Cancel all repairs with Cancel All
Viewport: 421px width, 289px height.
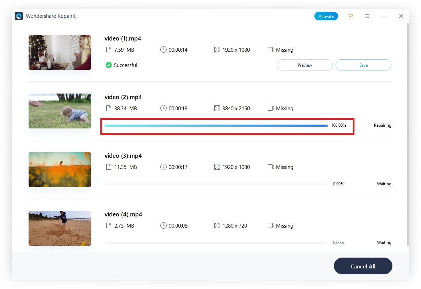(363, 266)
